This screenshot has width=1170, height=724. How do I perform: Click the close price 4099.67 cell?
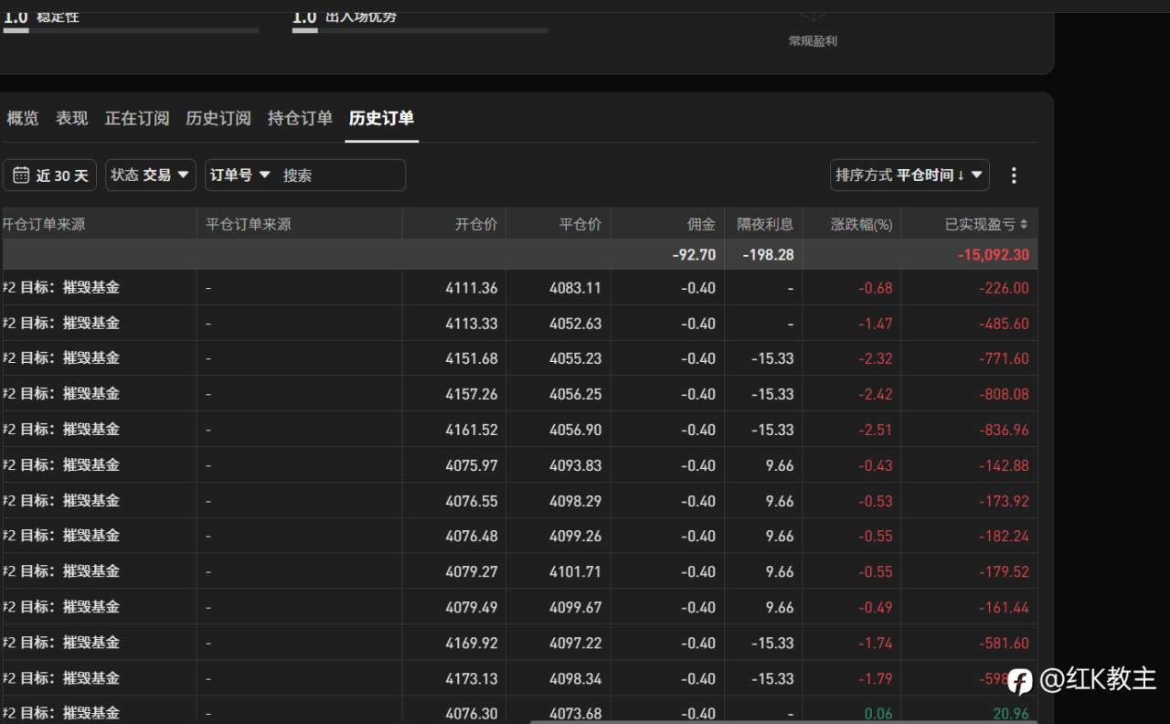(x=575, y=607)
